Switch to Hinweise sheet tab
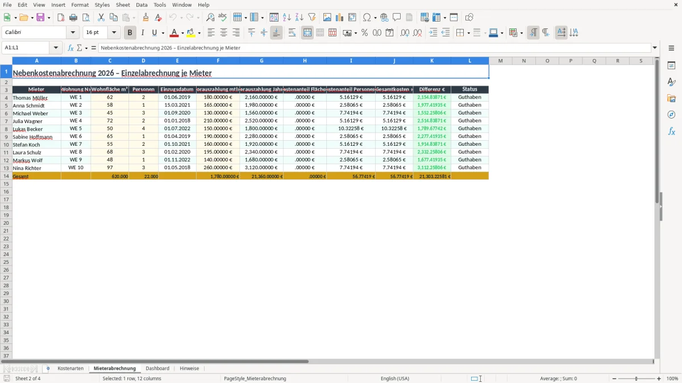The image size is (682, 383). coord(189,368)
